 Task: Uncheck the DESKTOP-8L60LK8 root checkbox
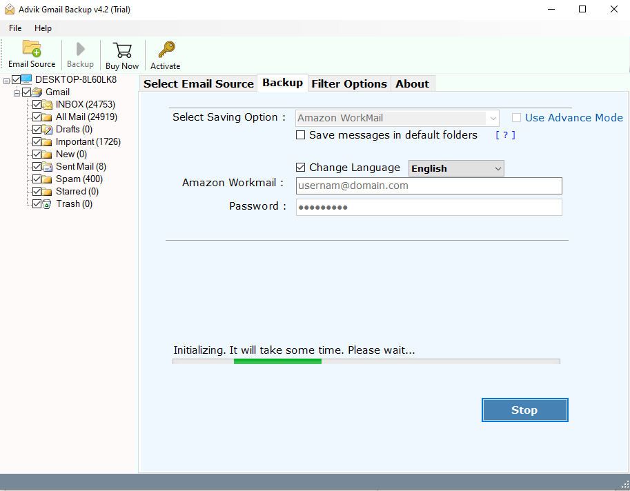(x=16, y=79)
